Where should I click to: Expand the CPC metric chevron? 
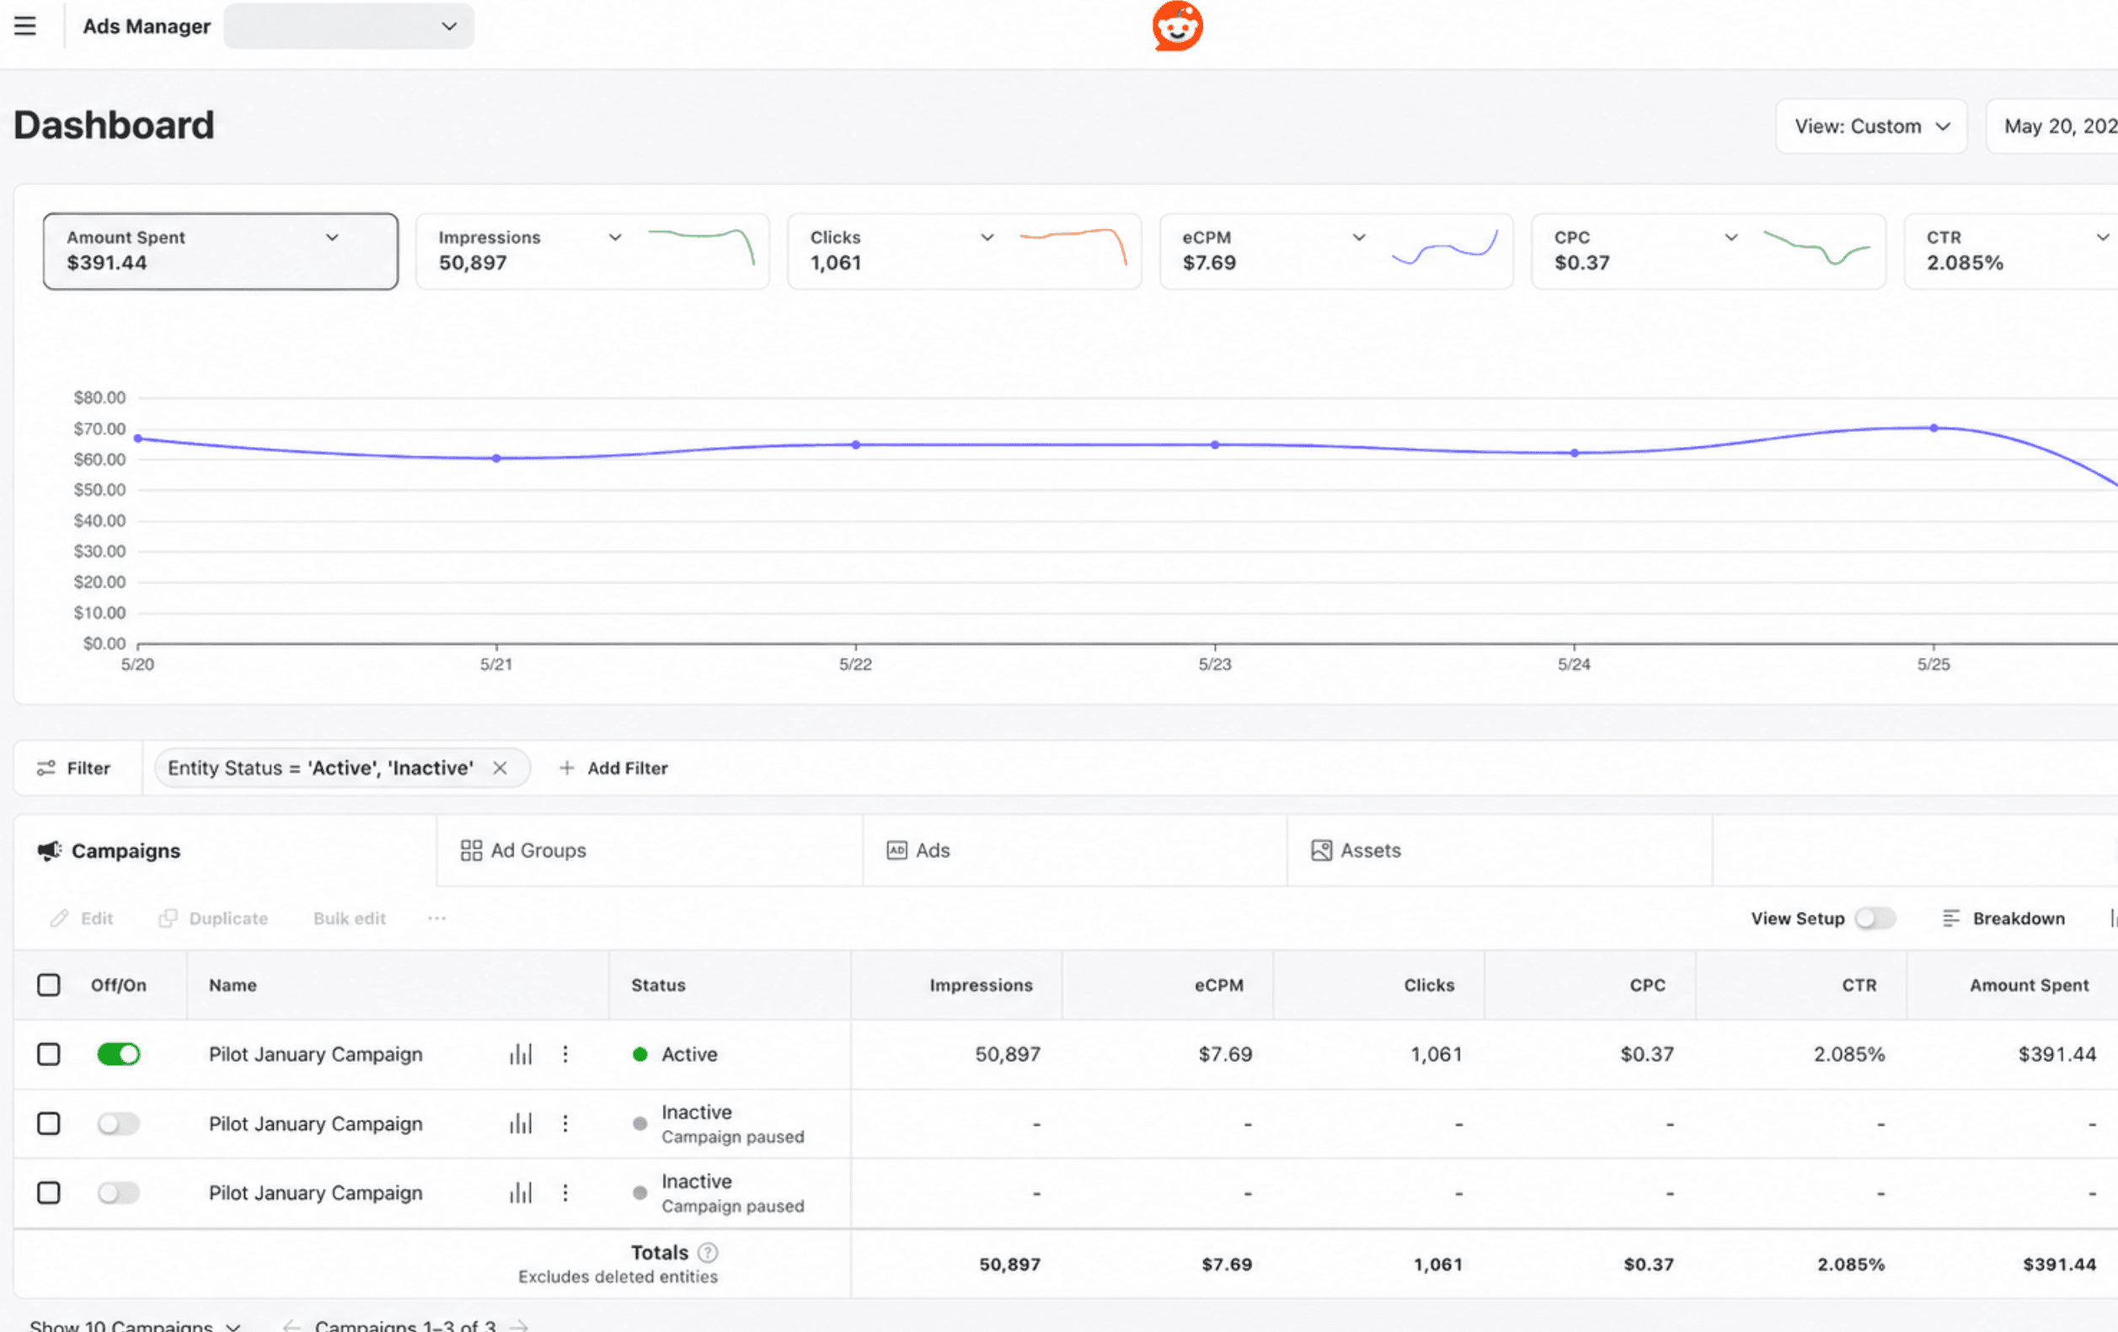1731,237
